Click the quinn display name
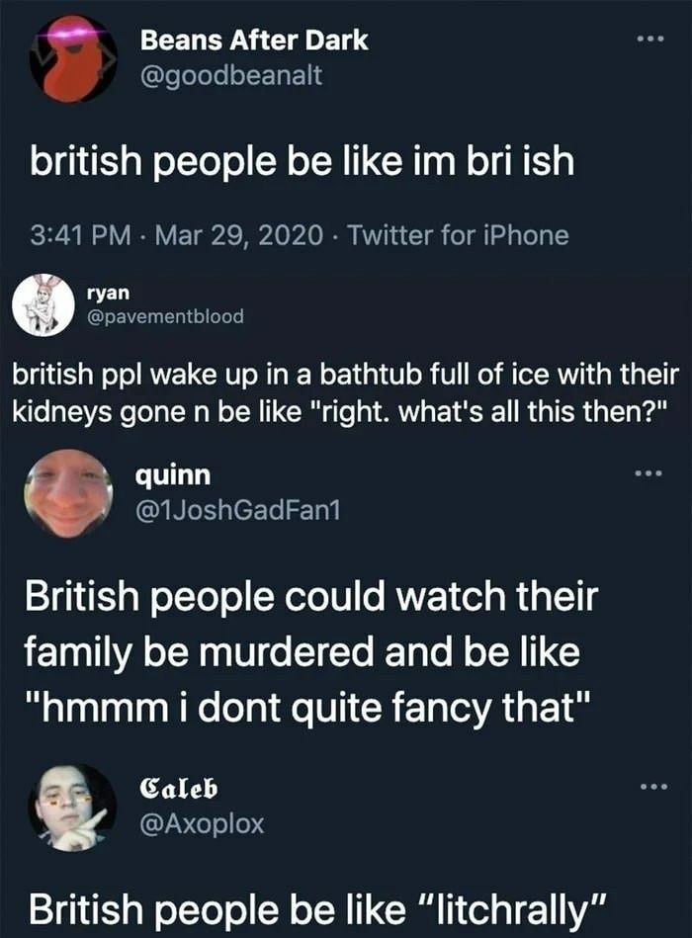This screenshot has width=692, height=938. (173, 475)
